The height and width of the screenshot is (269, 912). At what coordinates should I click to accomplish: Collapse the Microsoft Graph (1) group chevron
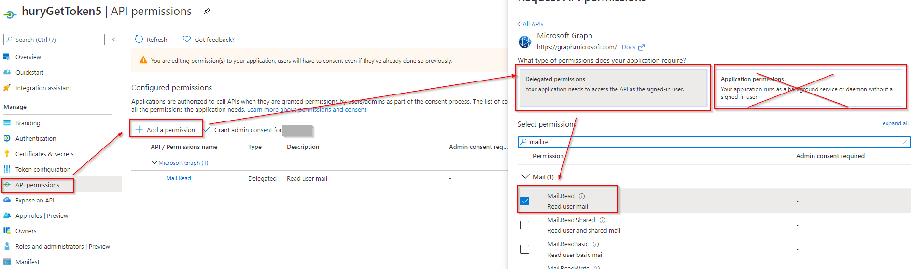tap(154, 162)
